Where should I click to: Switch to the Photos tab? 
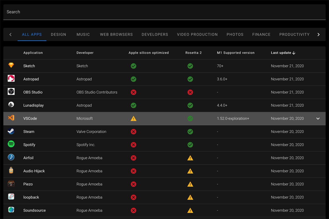click(x=235, y=34)
